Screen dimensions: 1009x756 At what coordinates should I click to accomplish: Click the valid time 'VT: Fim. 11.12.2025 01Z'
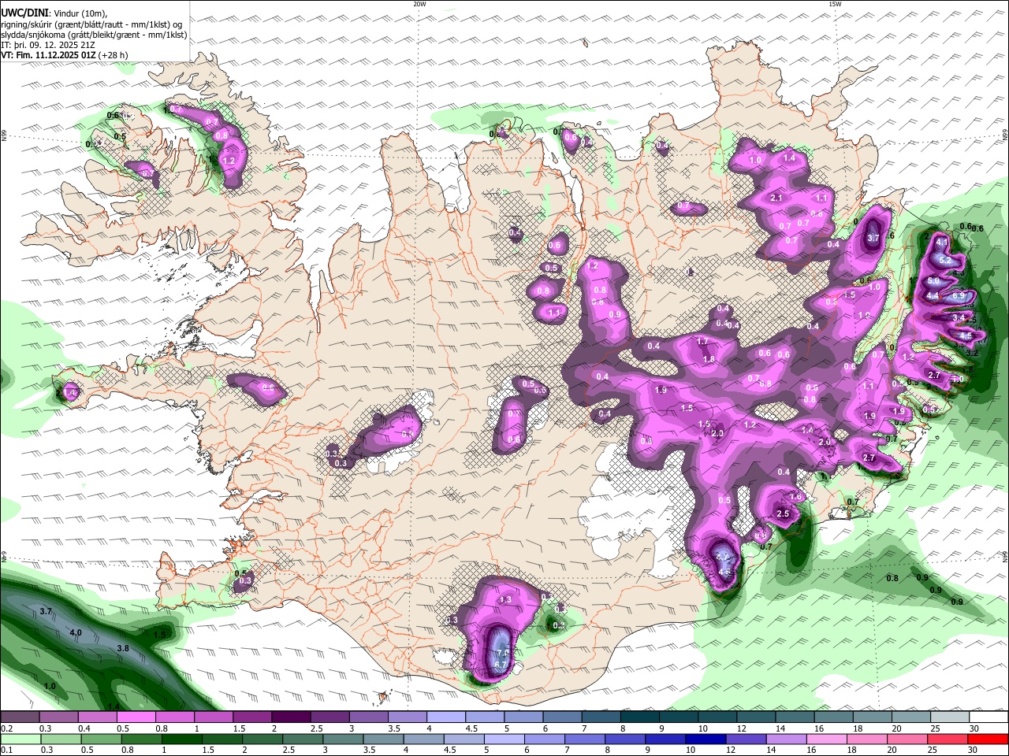48,55
